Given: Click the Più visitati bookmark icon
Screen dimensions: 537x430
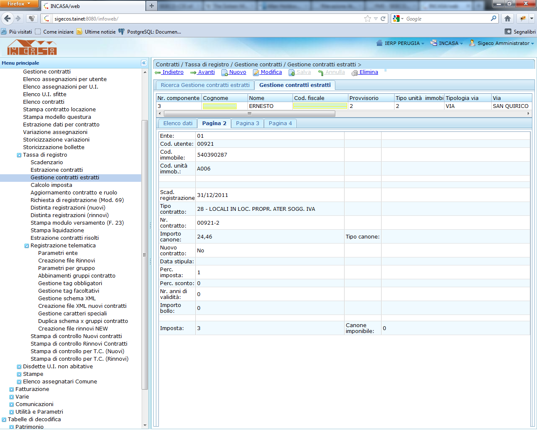Looking at the screenshot, I should point(4,31).
